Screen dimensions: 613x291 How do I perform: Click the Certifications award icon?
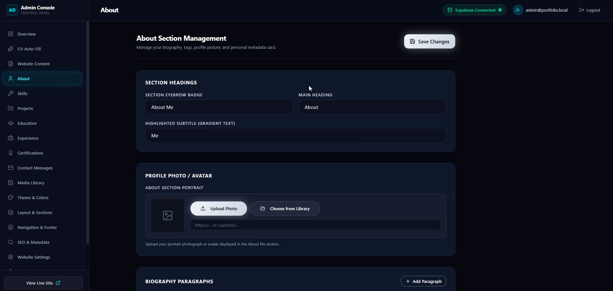pyautogui.click(x=11, y=153)
